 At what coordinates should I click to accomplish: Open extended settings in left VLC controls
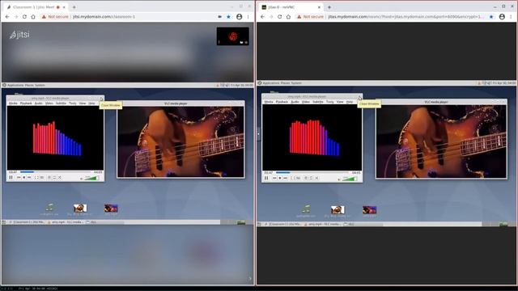coord(42,178)
